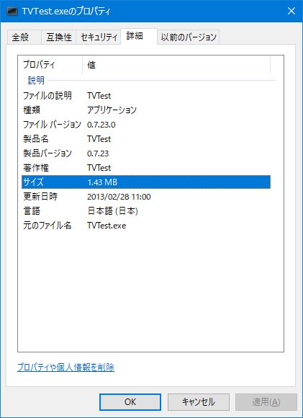The image size is (303, 418).
Task: Open the 以前のバージョン tab
Action: click(189, 37)
